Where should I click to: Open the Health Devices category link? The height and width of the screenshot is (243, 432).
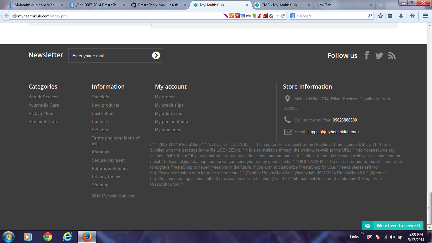pos(43,97)
